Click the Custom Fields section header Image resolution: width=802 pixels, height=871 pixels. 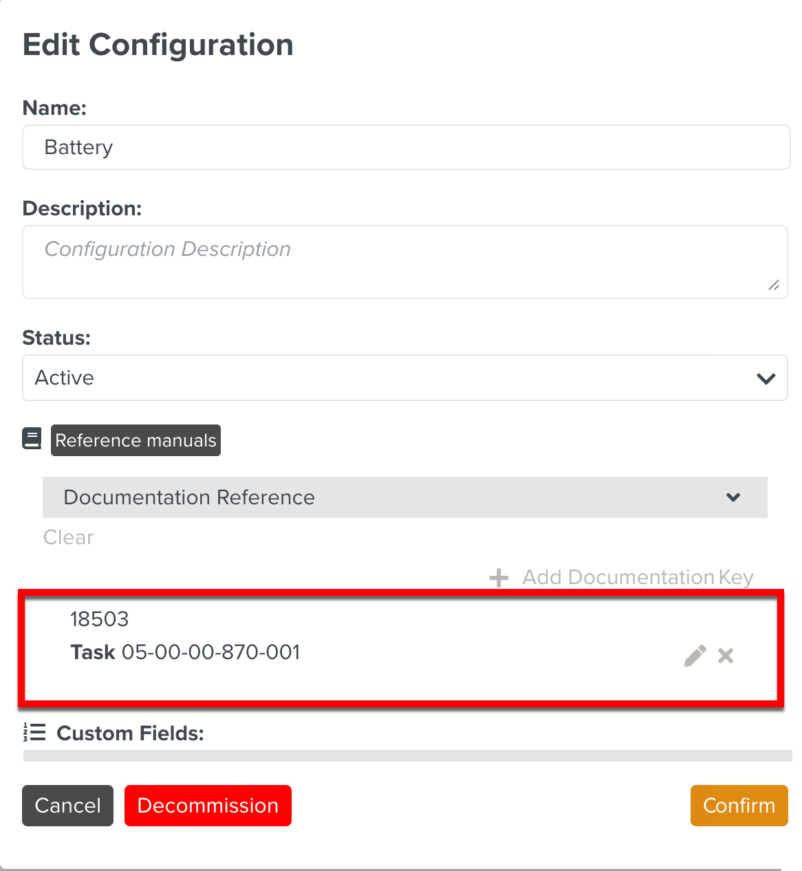coord(130,733)
